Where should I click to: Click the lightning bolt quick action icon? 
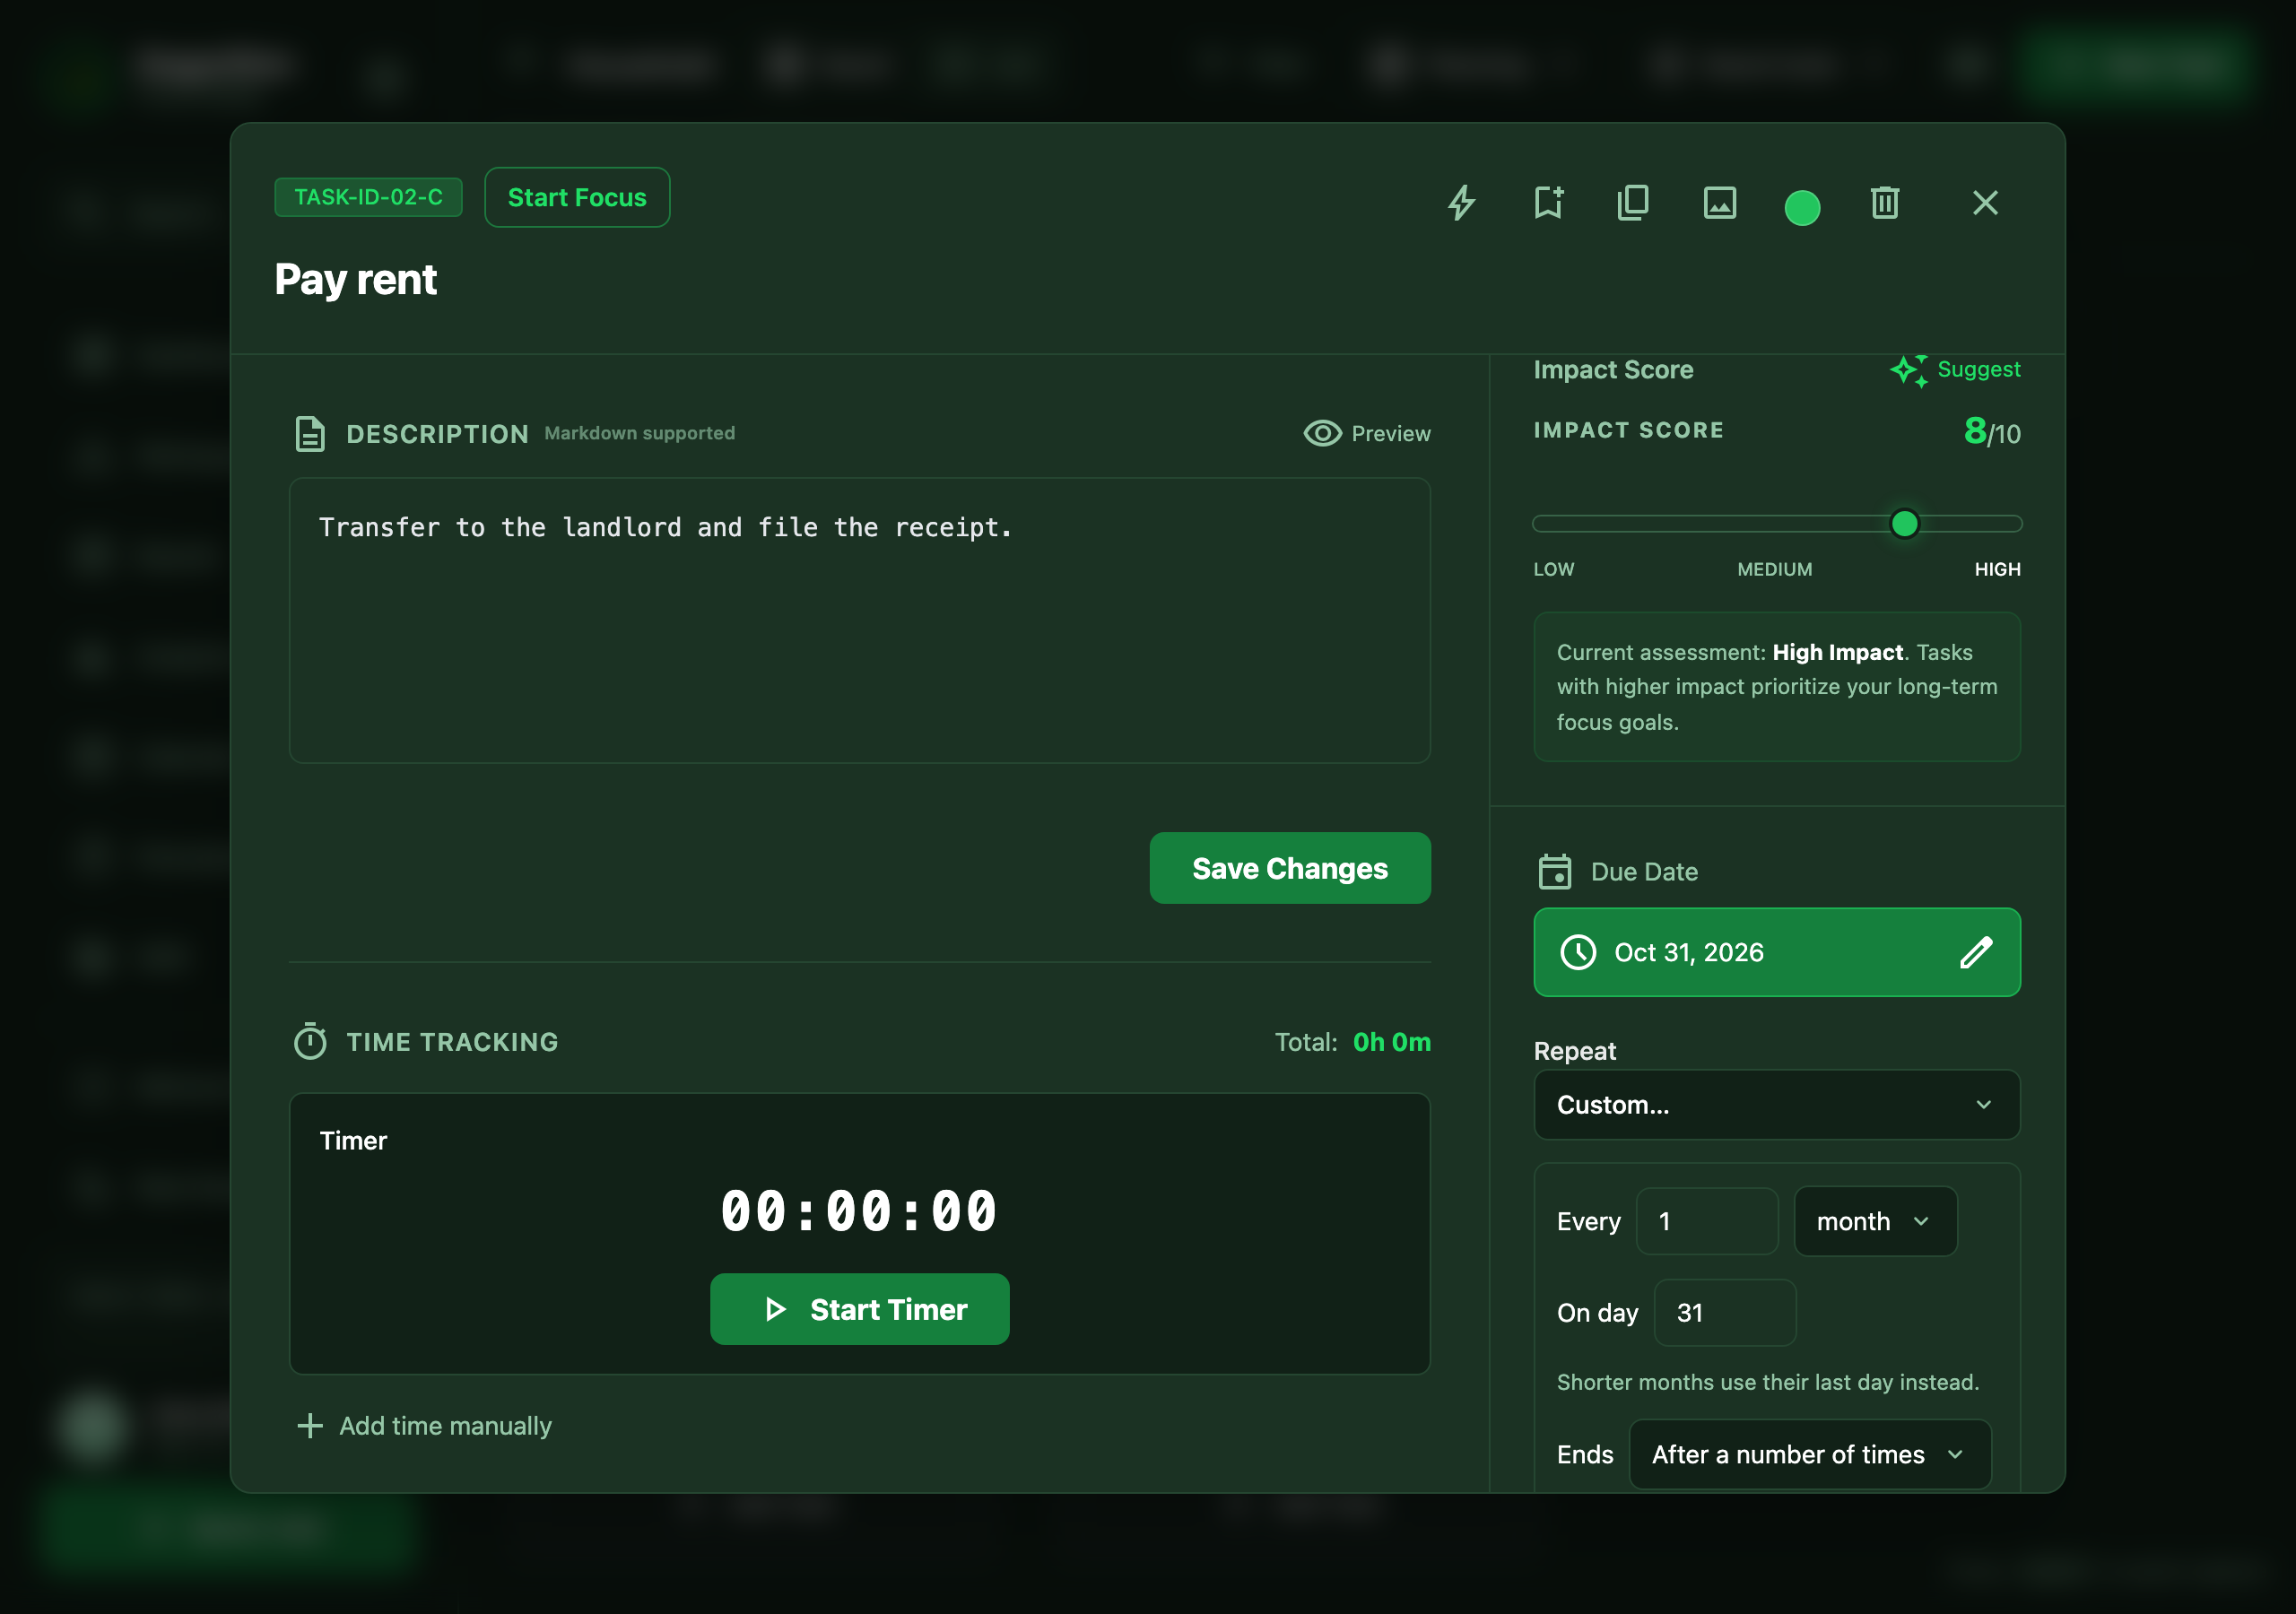click(x=1462, y=203)
